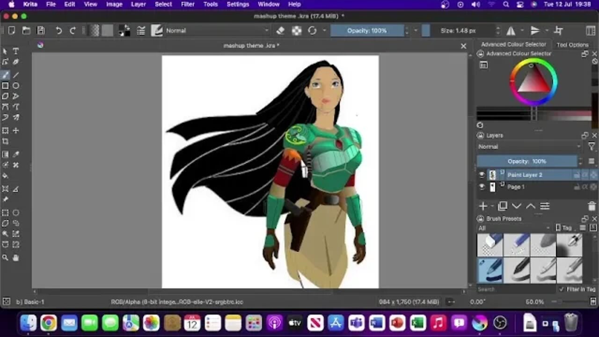Toggle preserve alpha checkerboard button
599x337 pixels.
click(297, 30)
